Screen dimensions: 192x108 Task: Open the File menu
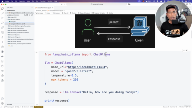coord(12,1)
